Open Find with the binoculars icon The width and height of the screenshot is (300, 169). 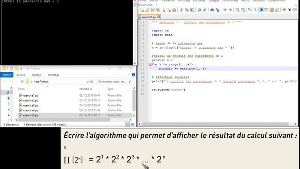212,10
